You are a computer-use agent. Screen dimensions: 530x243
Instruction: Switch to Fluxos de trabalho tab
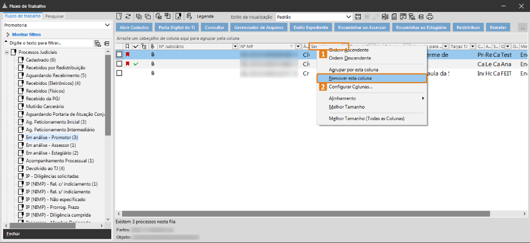[x=23, y=16]
